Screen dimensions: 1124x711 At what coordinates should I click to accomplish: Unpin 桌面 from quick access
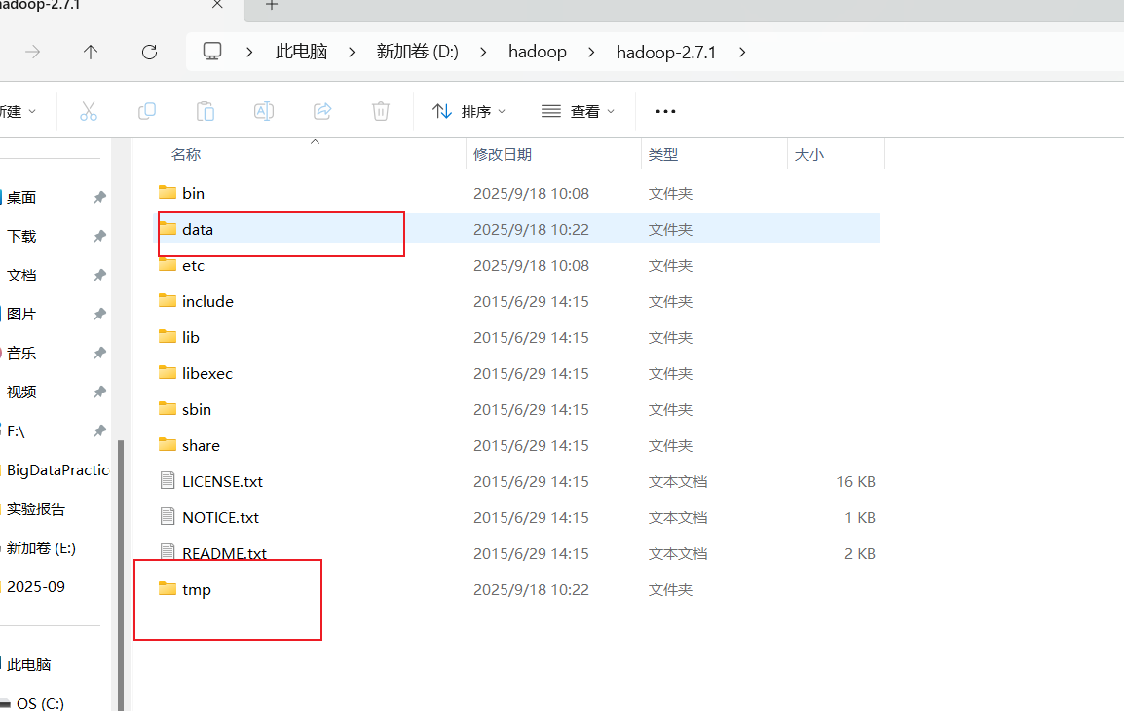coord(98,197)
